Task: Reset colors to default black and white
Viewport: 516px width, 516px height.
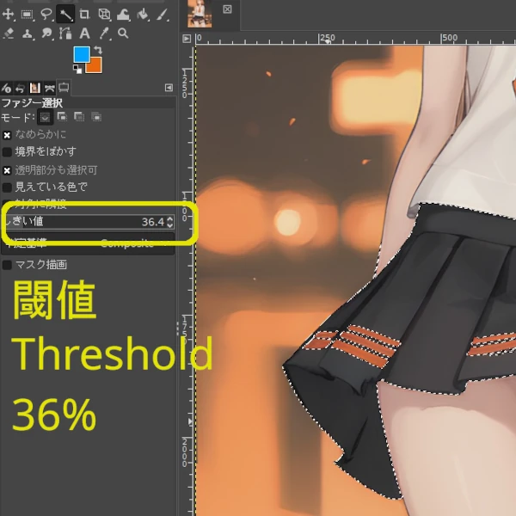Action: [77, 69]
